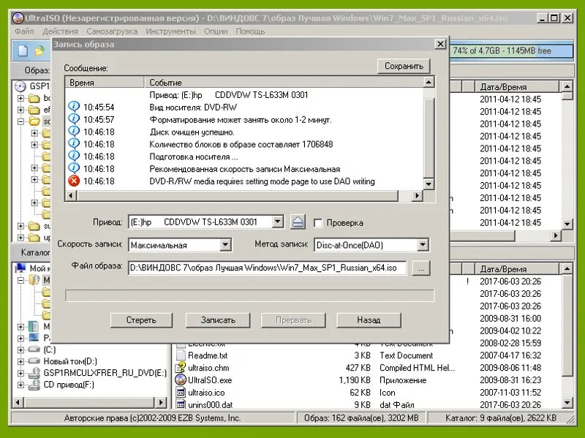Open the Самозагрузка menu

112,31
